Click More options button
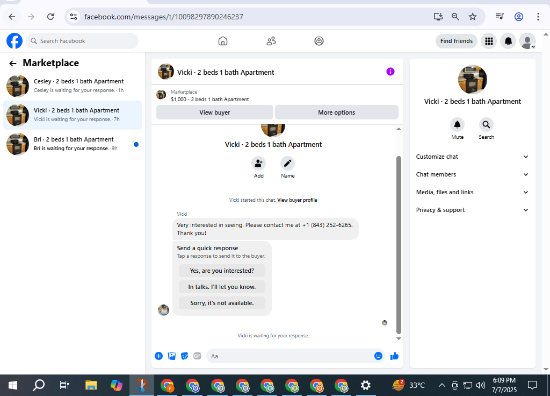The image size is (550, 396). tap(336, 112)
